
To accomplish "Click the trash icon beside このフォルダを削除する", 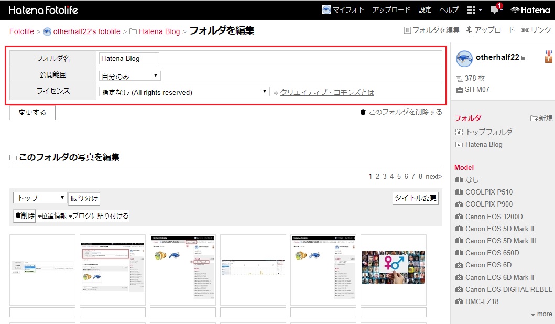I will (363, 112).
